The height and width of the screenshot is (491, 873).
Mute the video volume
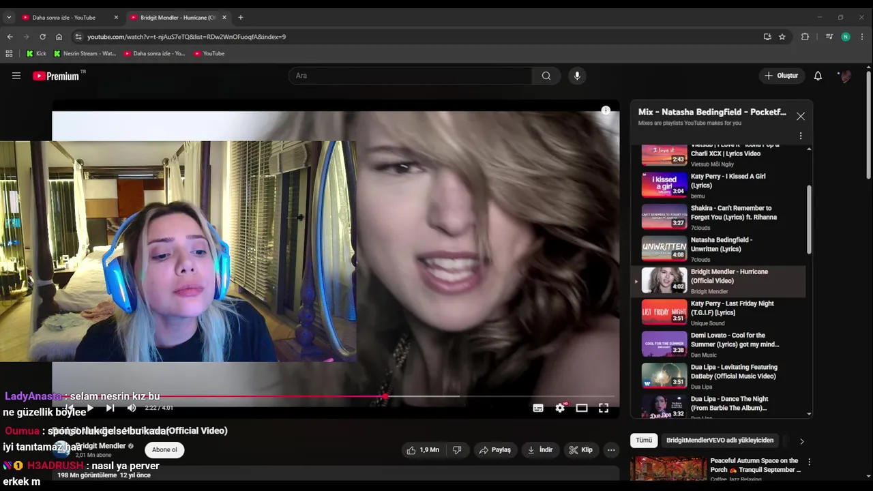coord(132,408)
